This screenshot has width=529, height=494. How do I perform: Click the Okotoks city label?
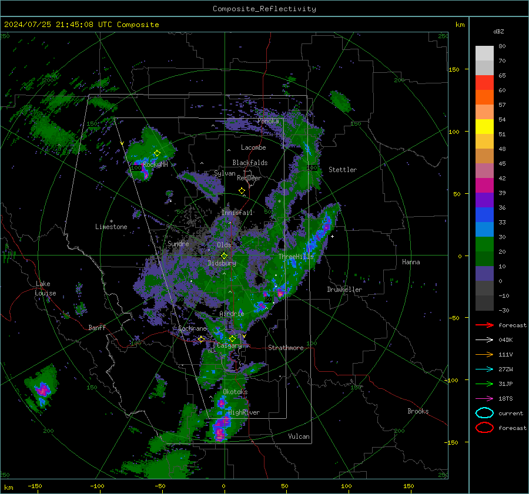tap(235, 392)
